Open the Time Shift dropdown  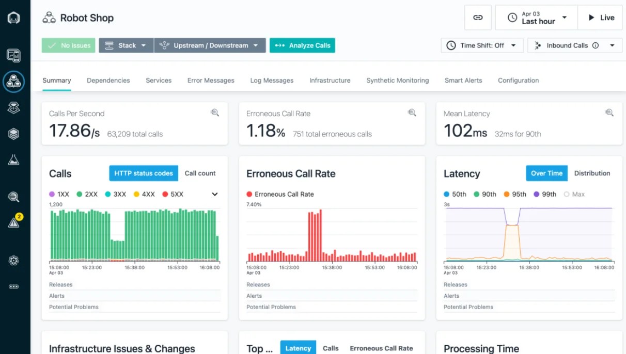point(481,45)
